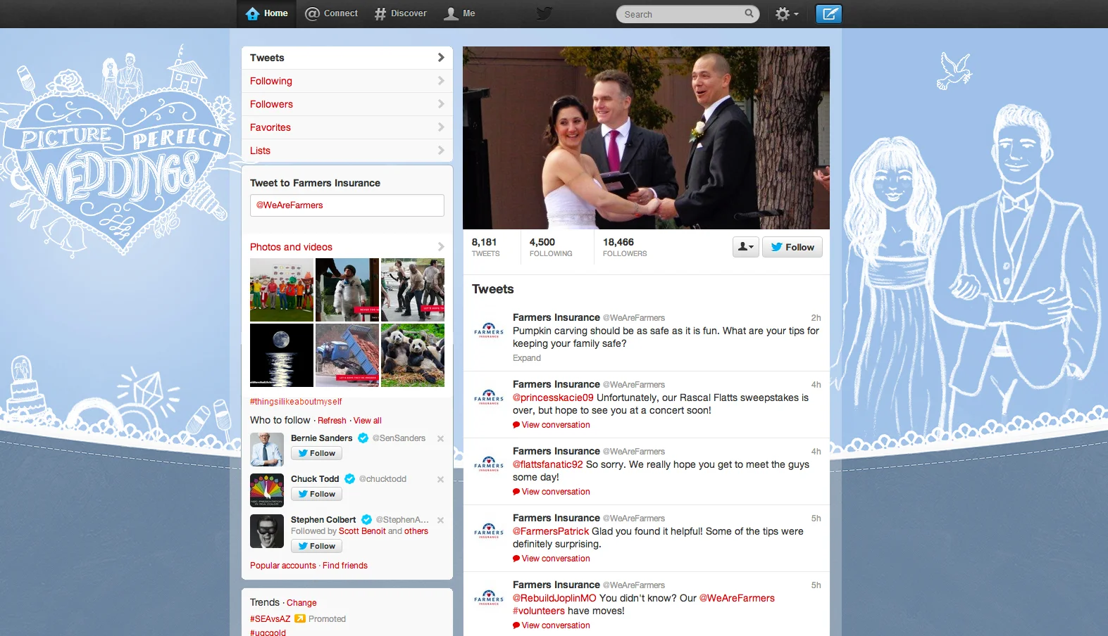Open the Home tab in top navigation
The width and height of the screenshot is (1108, 636).
[x=267, y=13]
